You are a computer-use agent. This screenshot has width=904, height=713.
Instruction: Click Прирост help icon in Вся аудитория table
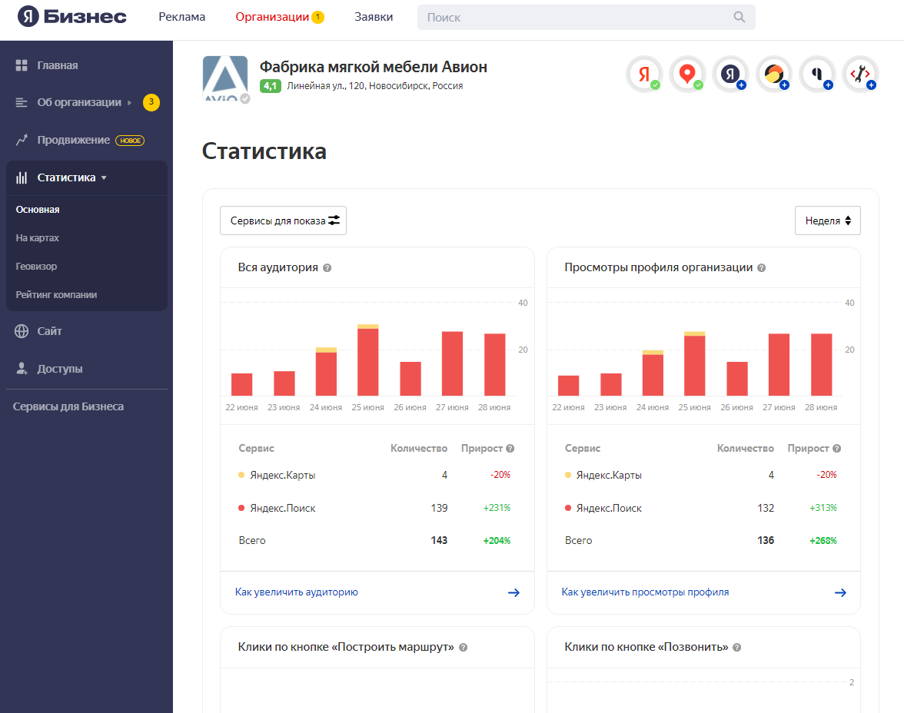(x=510, y=449)
